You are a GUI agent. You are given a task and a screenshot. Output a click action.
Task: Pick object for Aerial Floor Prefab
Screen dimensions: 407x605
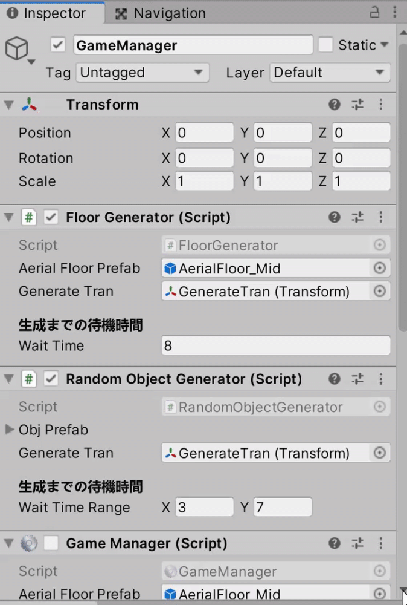click(380, 268)
